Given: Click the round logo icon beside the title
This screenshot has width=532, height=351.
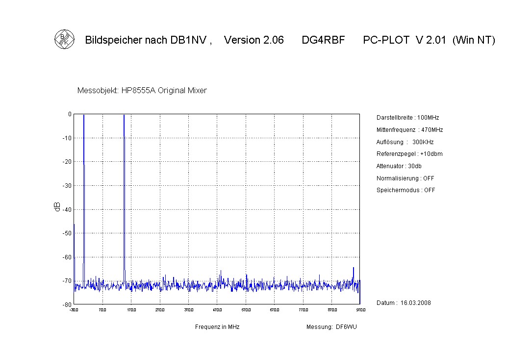Looking at the screenshot, I should [x=64, y=40].
